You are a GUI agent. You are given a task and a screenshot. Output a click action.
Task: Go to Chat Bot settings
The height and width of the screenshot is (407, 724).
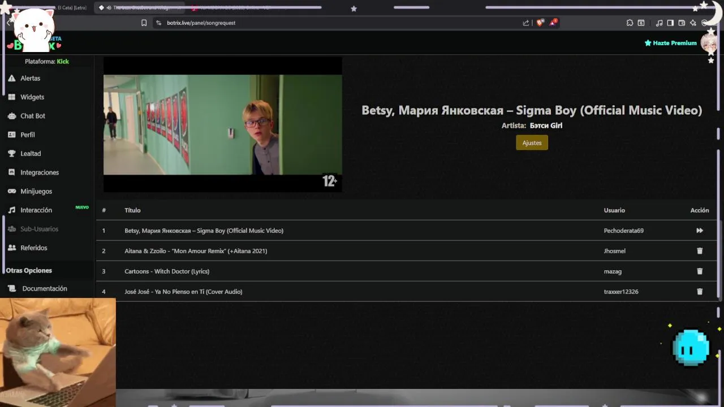[x=33, y=116]
